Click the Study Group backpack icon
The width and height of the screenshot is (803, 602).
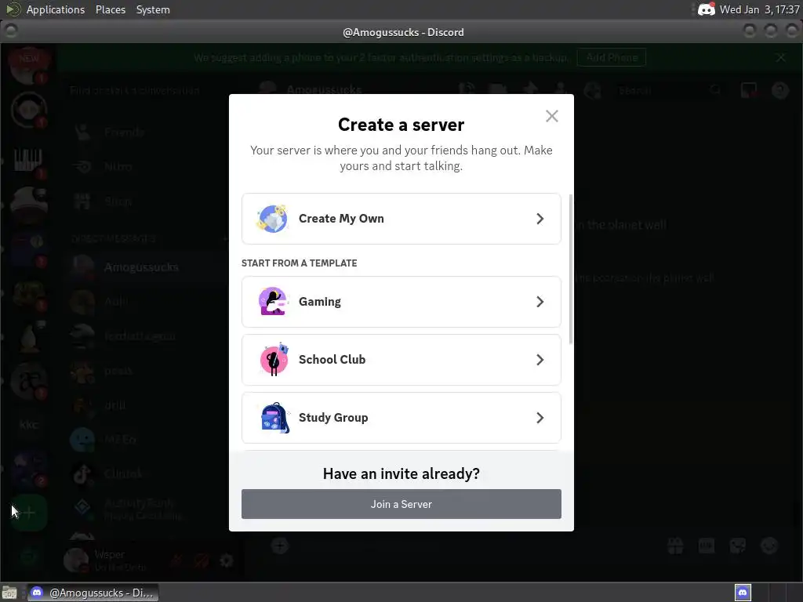coord(274,418)
